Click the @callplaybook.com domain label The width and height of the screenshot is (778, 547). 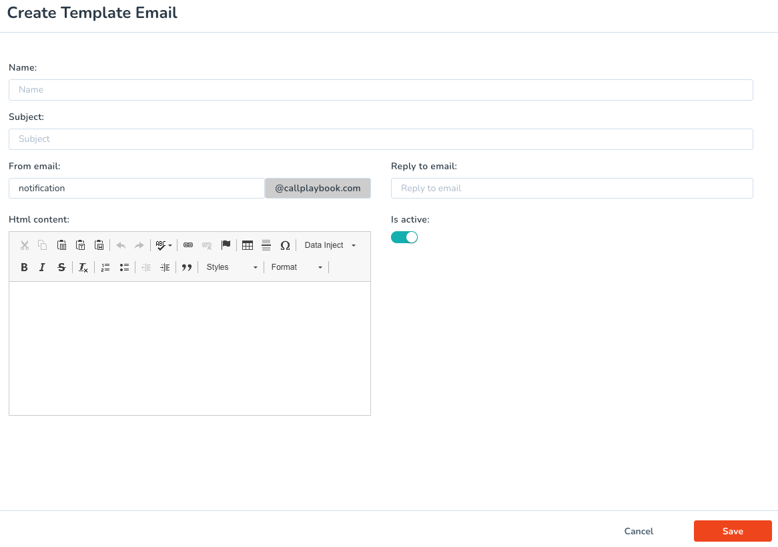tap(318, 189)
